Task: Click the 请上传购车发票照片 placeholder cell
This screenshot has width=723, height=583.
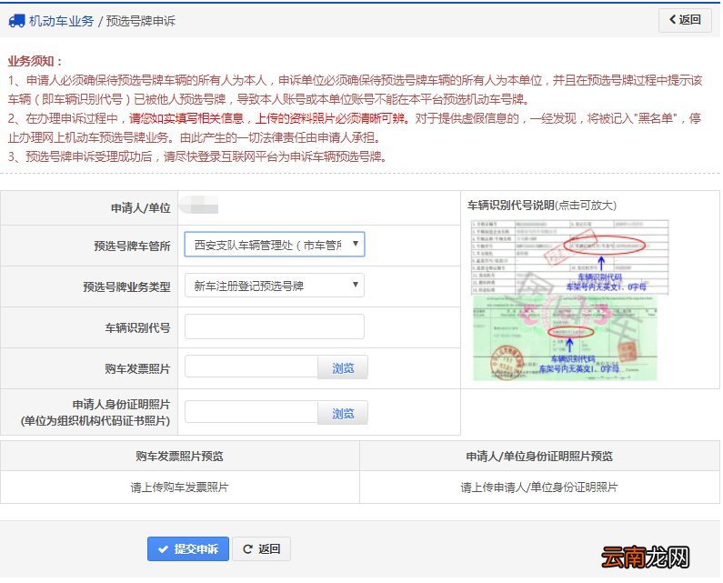Action: point(179,488)
